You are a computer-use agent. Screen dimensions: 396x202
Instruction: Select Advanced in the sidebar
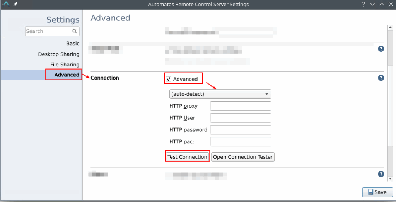coord(67,75)
